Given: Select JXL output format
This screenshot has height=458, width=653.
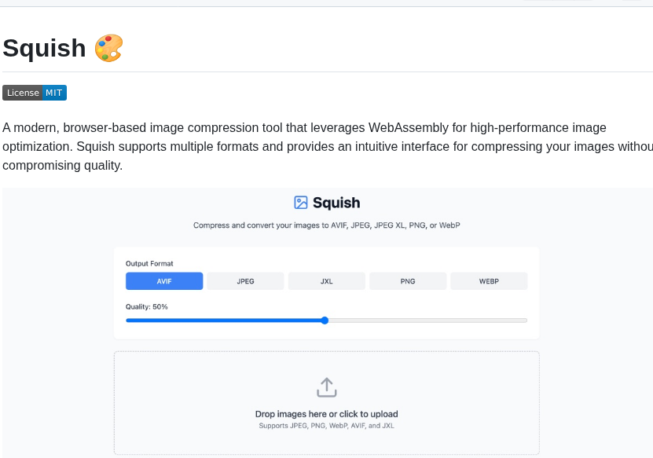Looking at the screenshot, I should 327,281.
